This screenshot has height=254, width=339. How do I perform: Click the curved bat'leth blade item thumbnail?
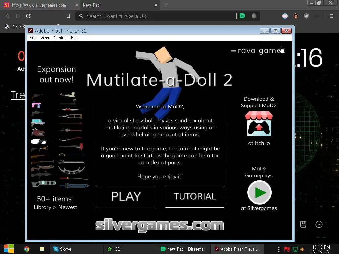point(72,170)
